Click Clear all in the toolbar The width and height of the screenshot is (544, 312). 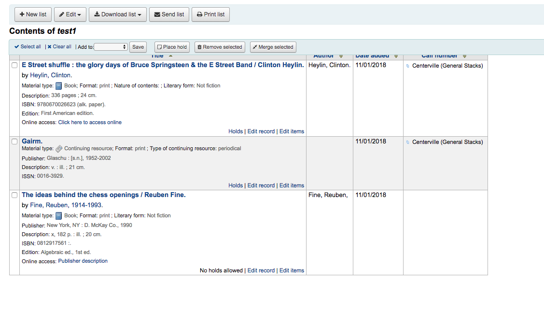[x=59, y=47]
